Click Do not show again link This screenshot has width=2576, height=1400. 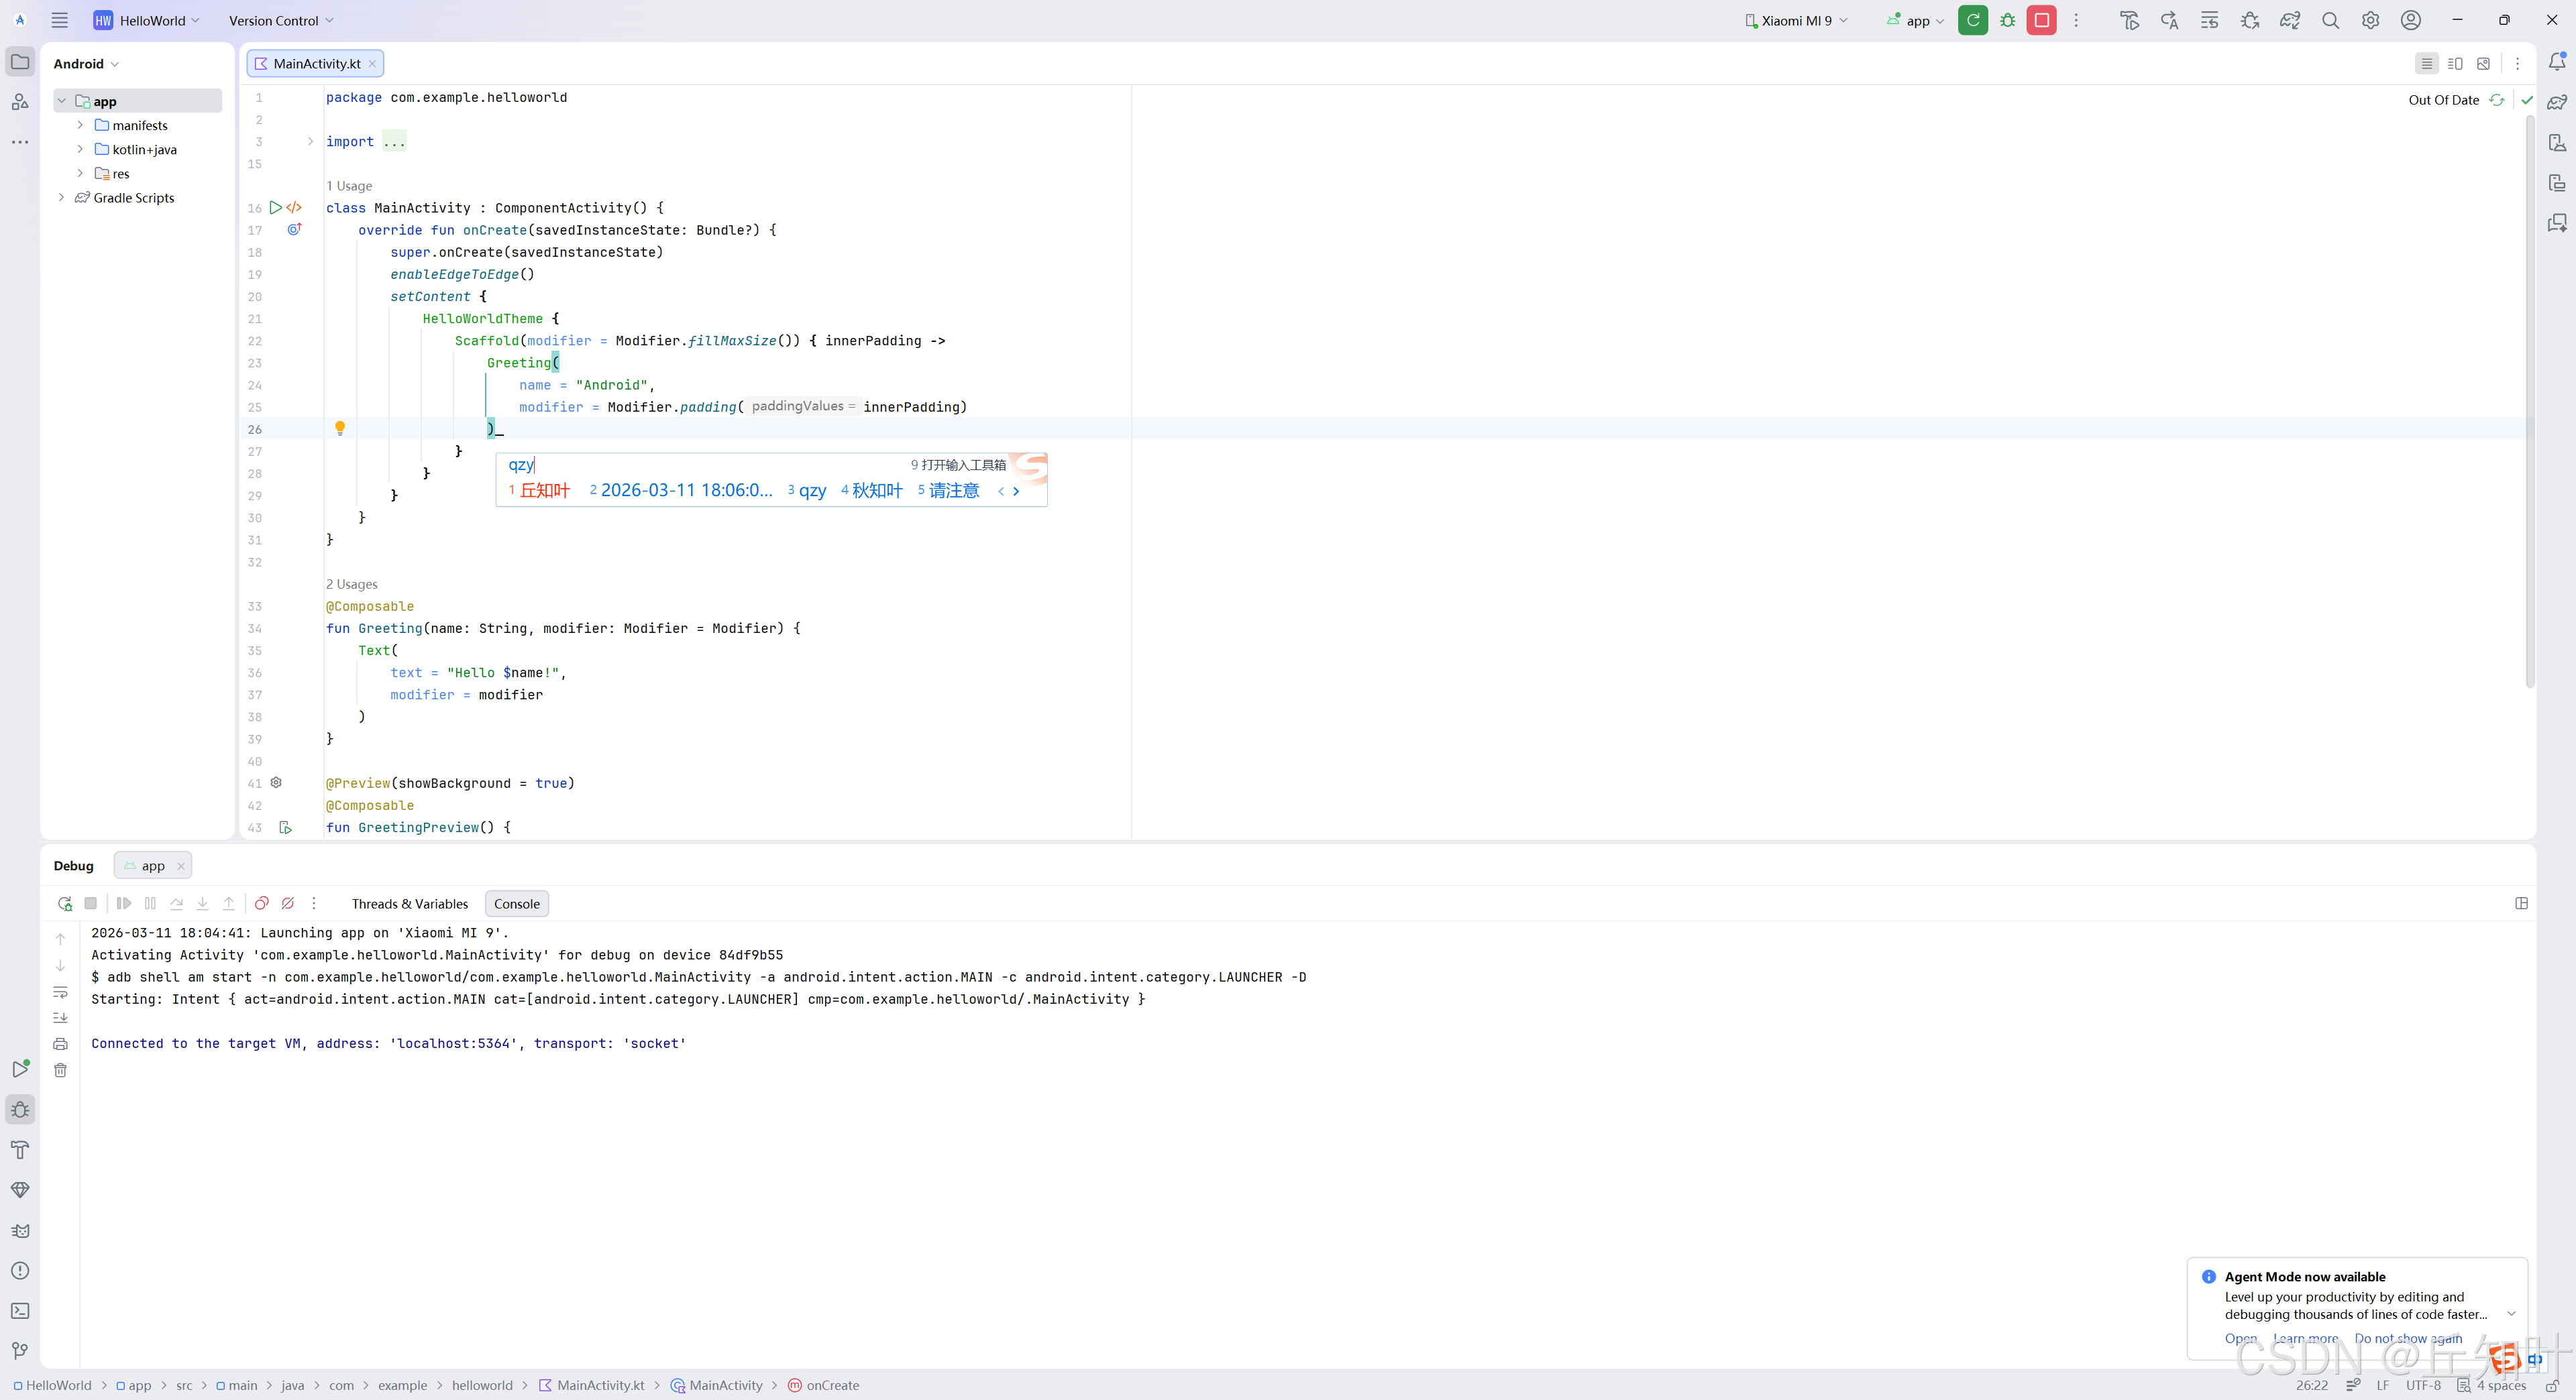(x=2408, y=1338)
